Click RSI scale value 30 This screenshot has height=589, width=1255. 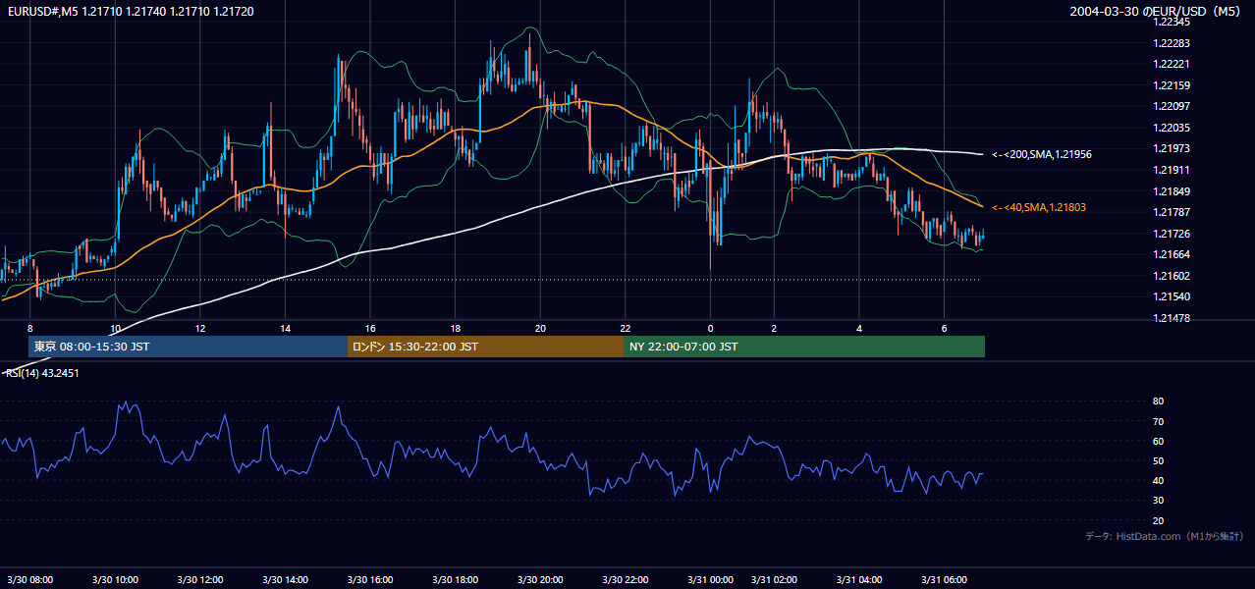click(x=1158, y=501)
